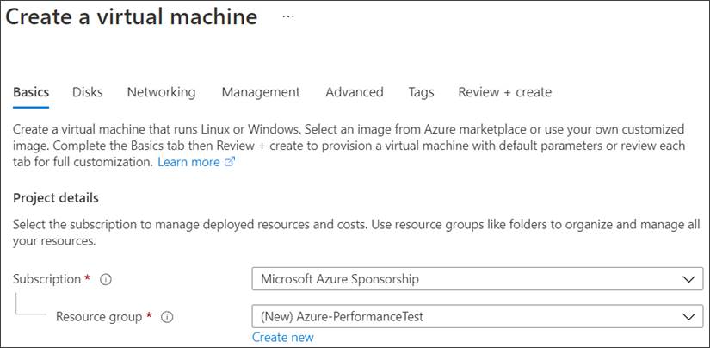Switch to the Disks tab
Screen dimensions: 710x348
[x=88, y=92]
